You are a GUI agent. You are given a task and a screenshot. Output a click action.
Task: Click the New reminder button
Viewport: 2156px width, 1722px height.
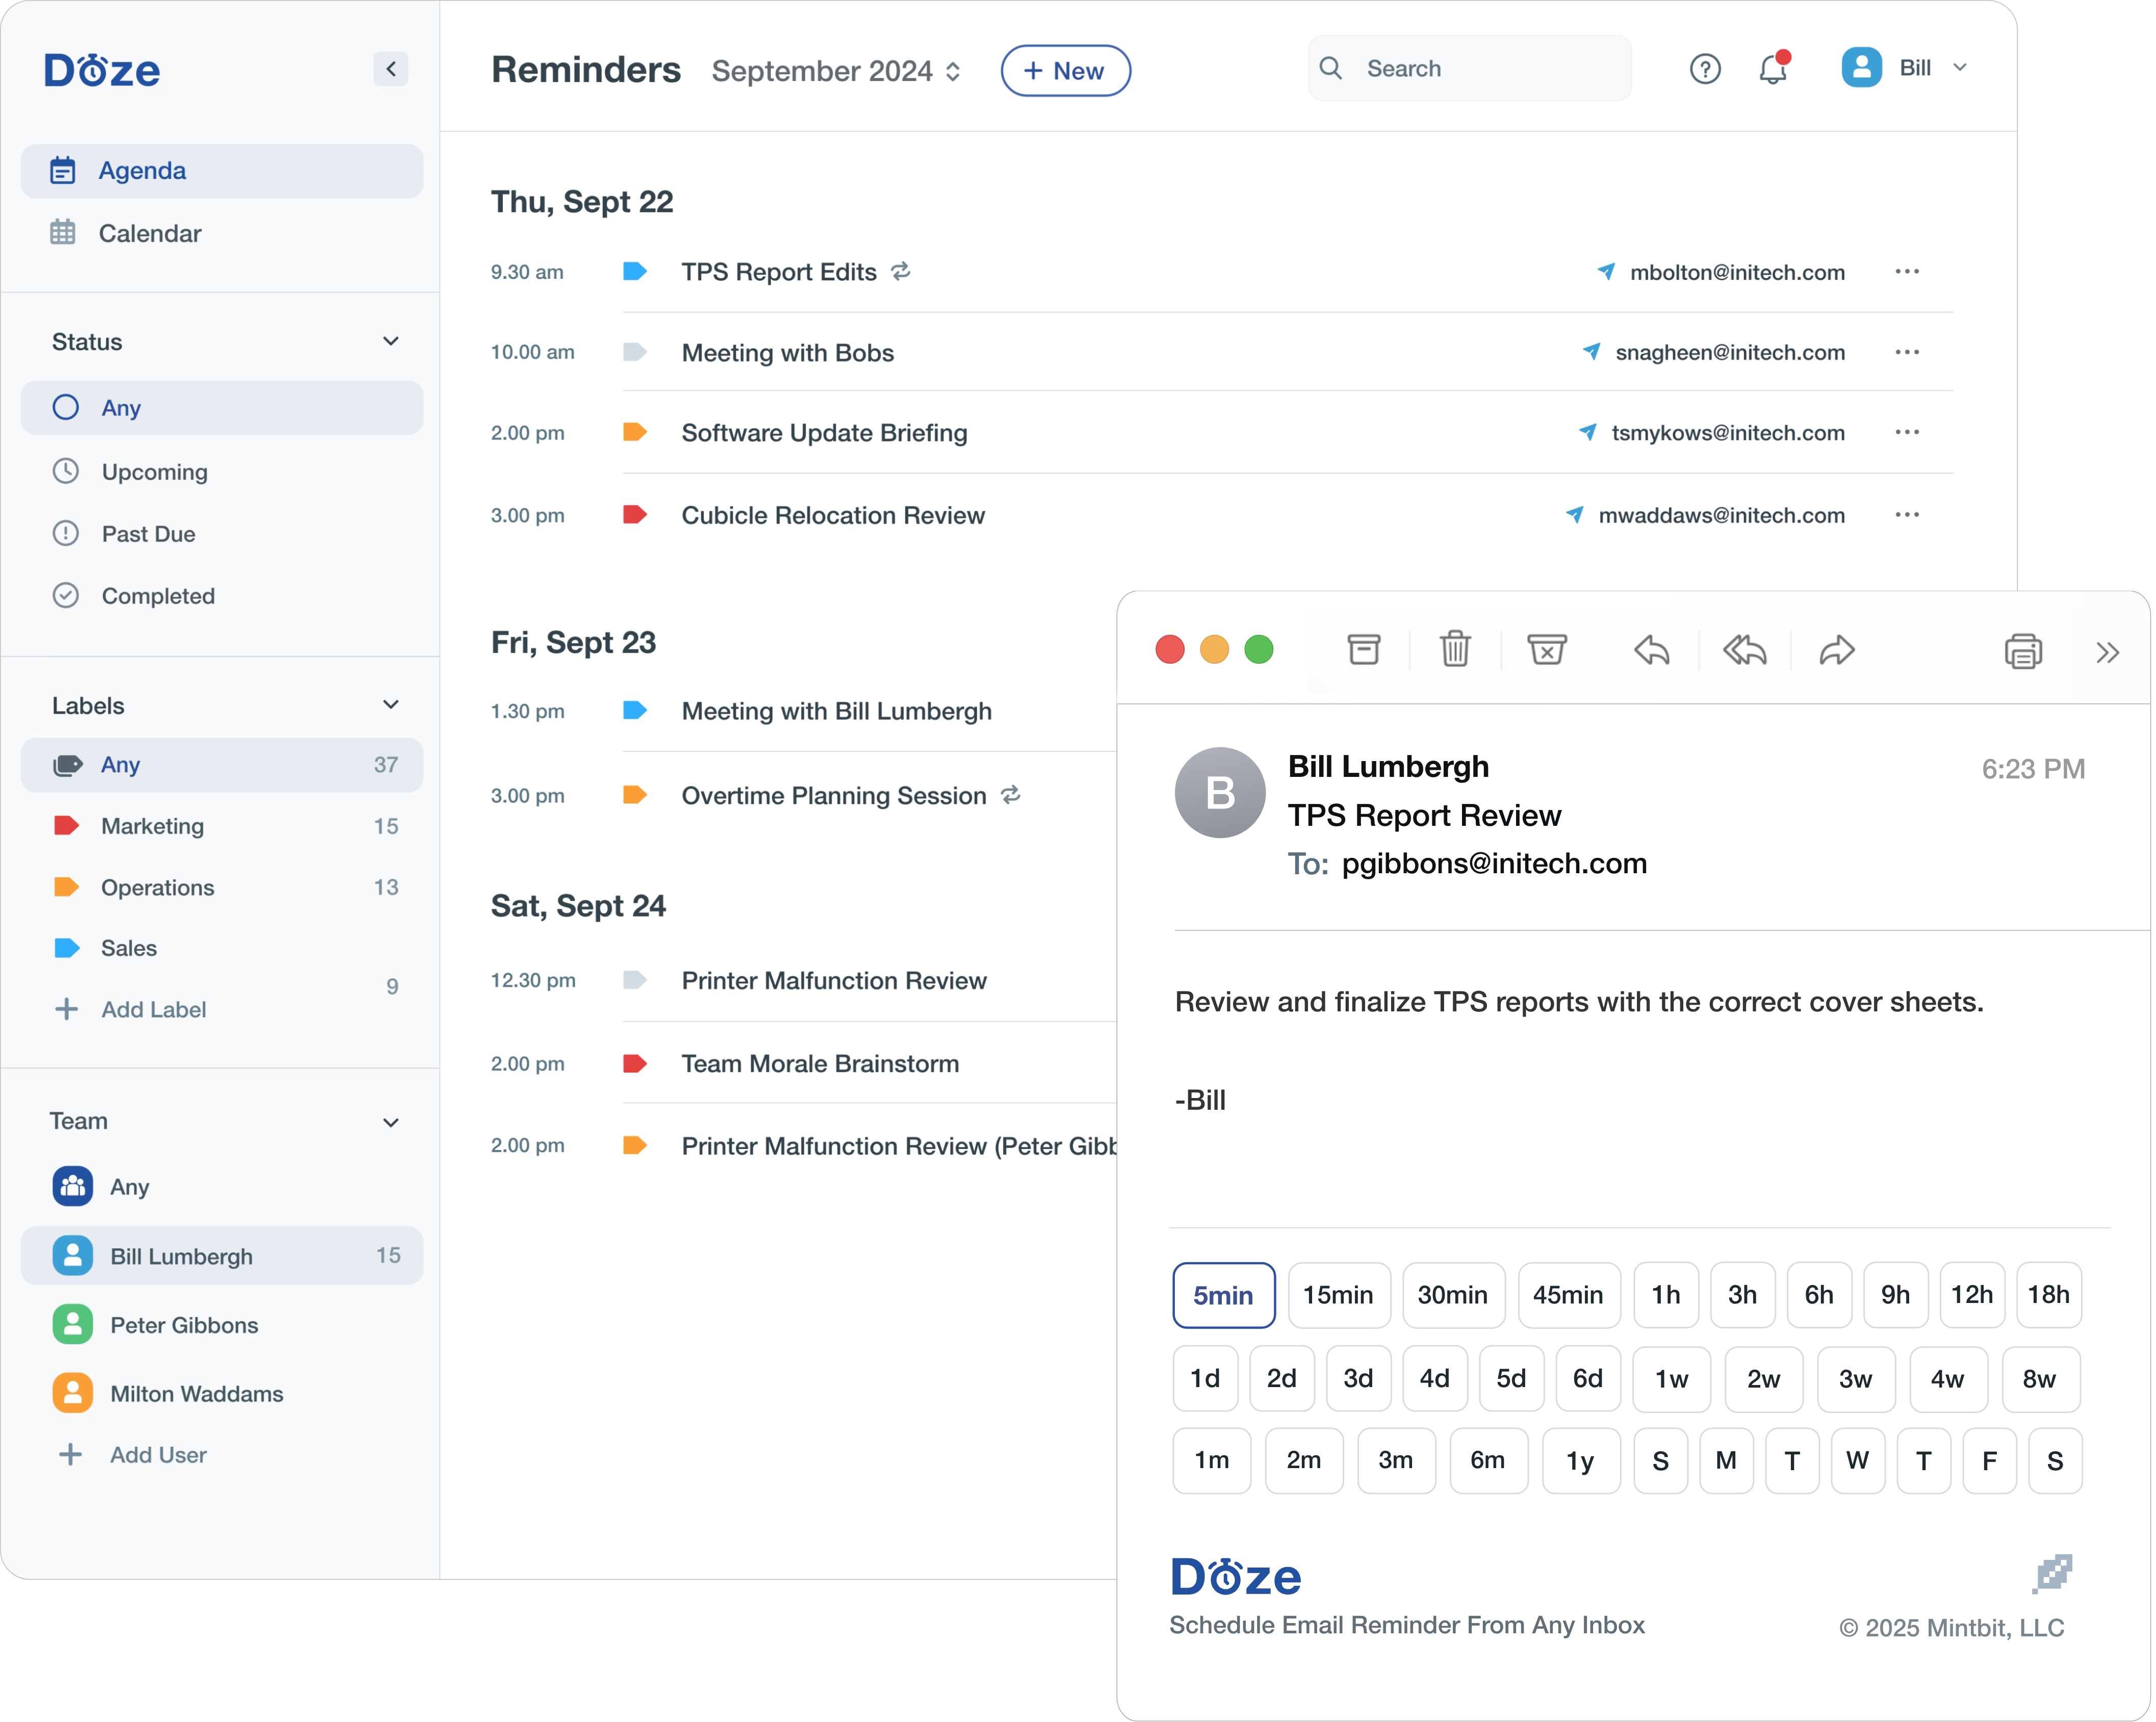pos(1065,71)
